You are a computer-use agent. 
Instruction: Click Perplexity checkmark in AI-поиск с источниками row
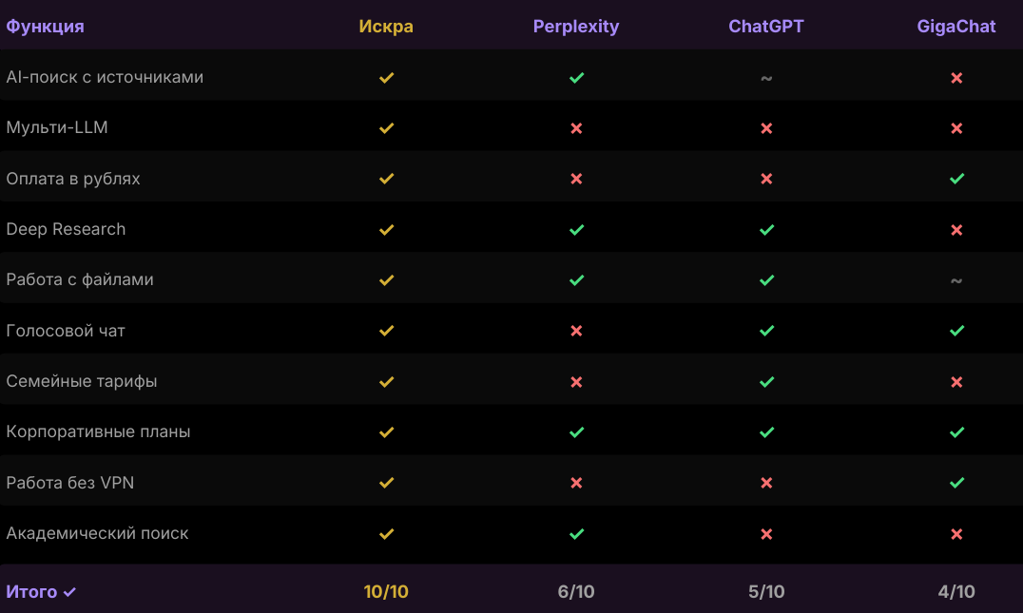point(577,78)
